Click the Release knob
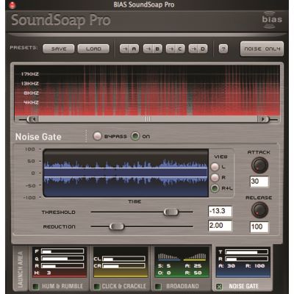The height and width of the screenshot is (294, 294). tap(259, 210)
